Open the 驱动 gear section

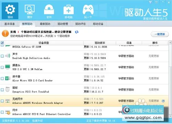(10, 11)
